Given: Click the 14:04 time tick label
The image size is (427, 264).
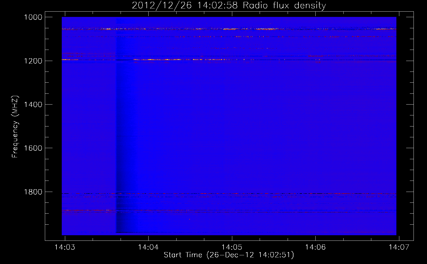Looking at the screenshot, I should click(x=148, y=247).
